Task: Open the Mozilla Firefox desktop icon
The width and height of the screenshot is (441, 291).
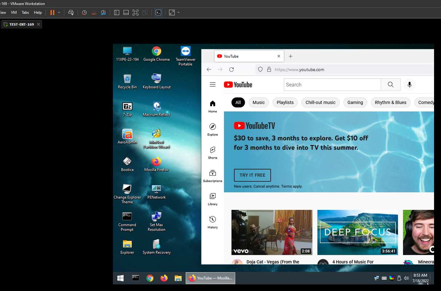Action: [x=157, y=164]
